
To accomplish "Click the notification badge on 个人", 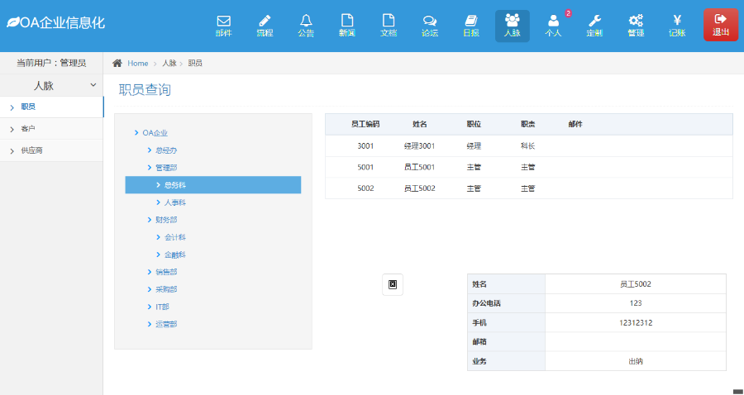I will (569, 13).
